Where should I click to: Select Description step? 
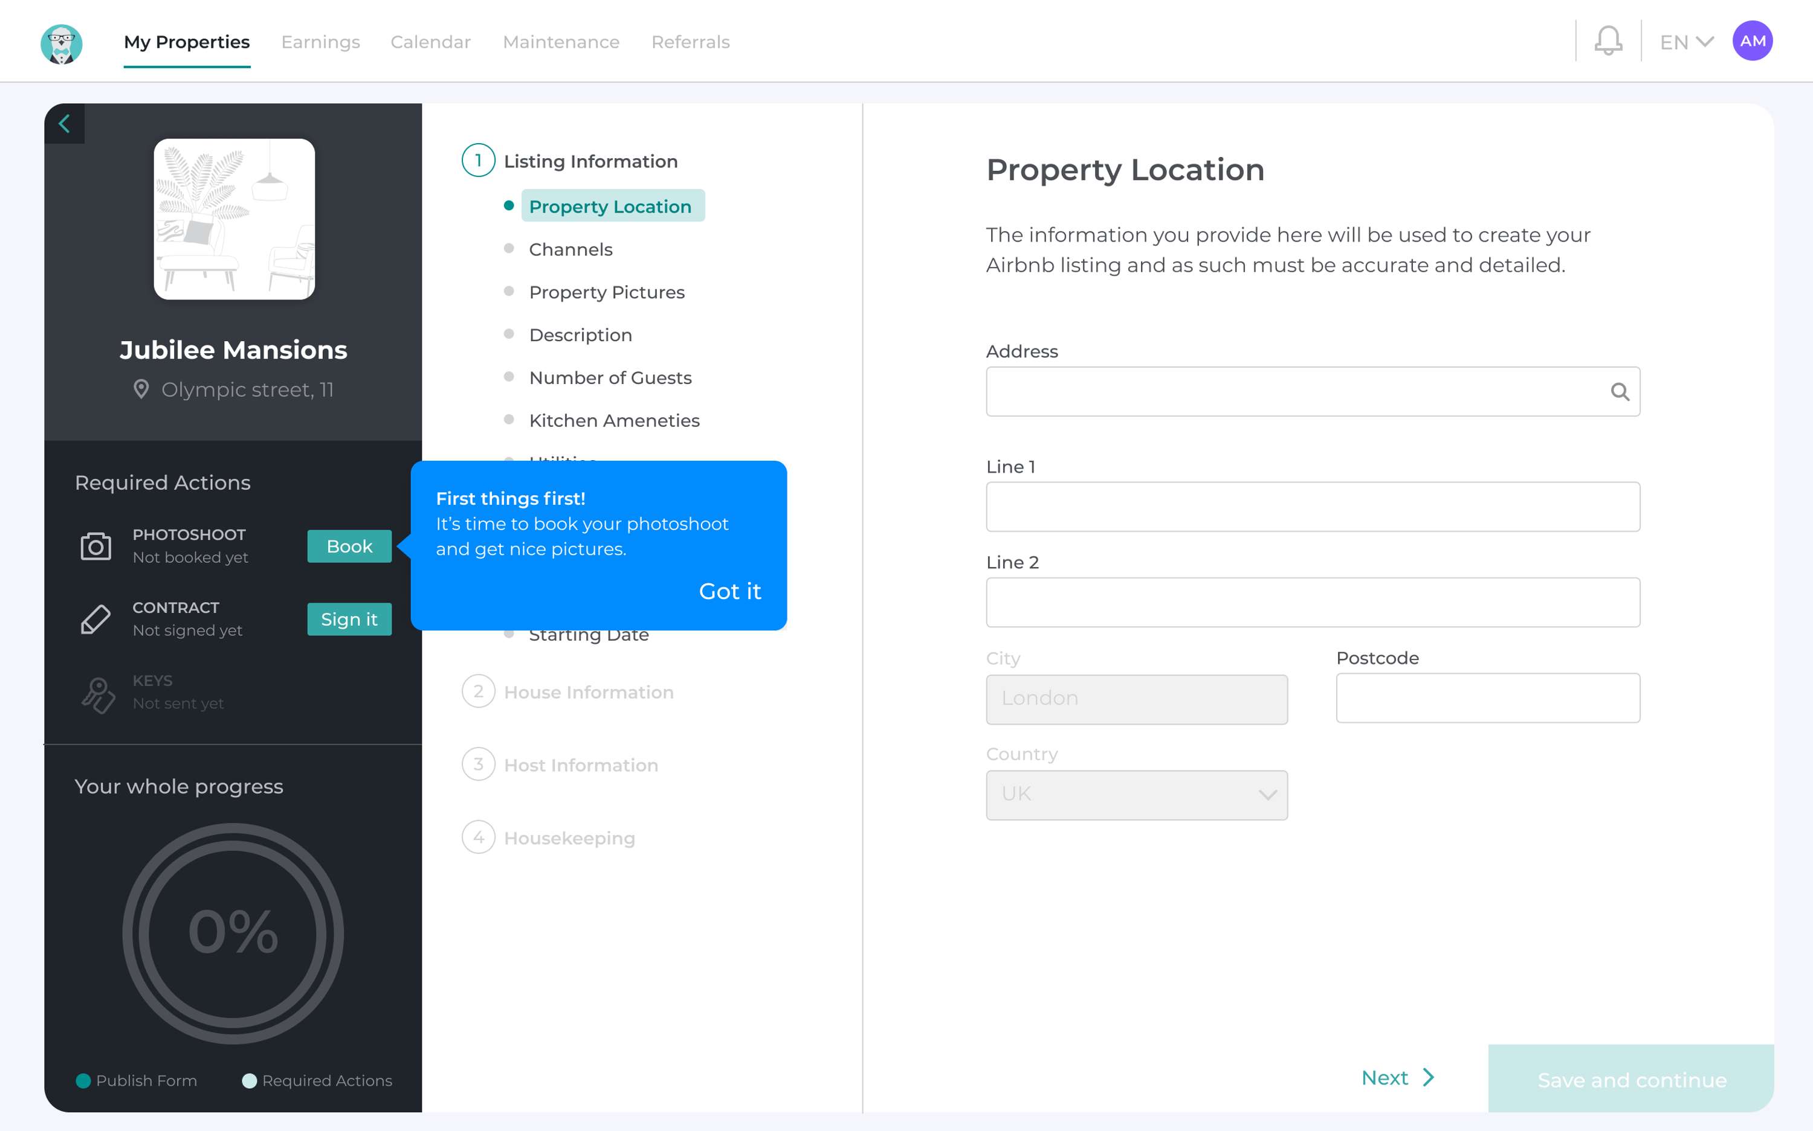[x=580, y=335]
